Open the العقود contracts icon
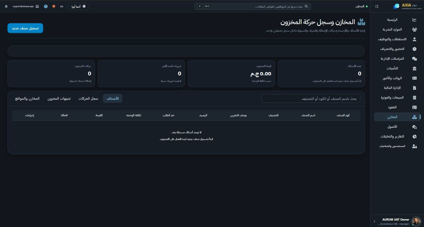Image resolution: width=424 pixels, height=227 pixels. point(414,107)
